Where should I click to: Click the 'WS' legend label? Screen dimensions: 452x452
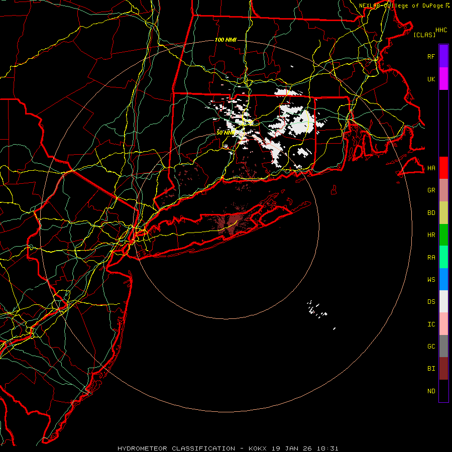pyautogui.click(x=431, y=280)
